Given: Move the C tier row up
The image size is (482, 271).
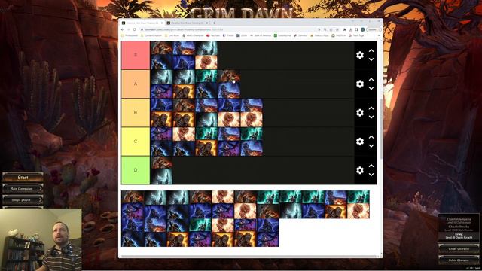Looking at the screenshot, I should coord(371,137).
